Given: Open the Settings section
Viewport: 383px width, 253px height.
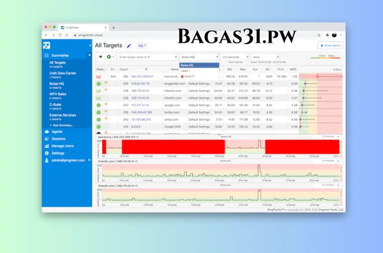Looking at the screenshot, I should (58, 153).
